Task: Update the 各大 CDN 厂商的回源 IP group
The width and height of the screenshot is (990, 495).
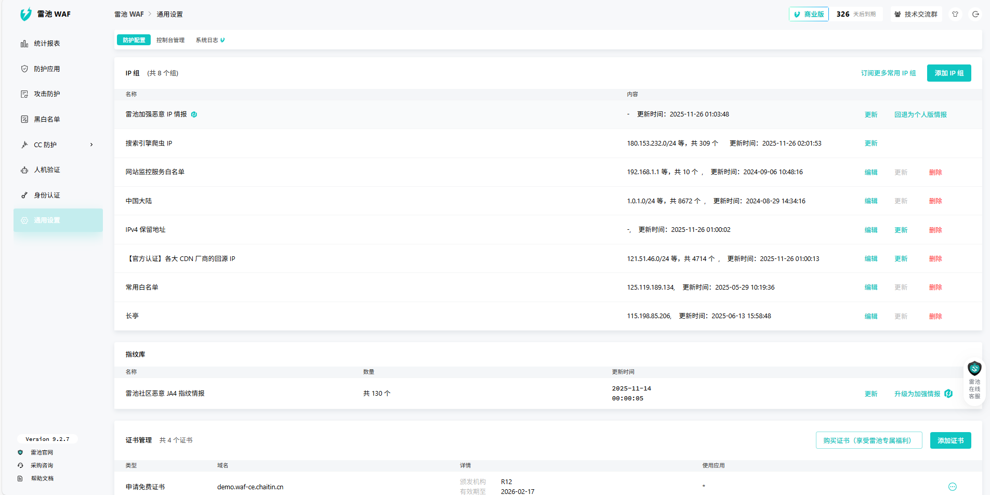Action: point(901,259)
